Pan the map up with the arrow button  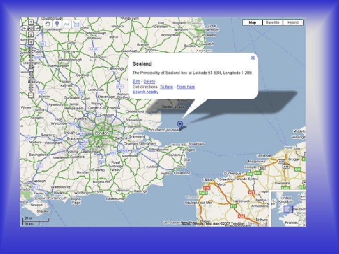tap(31, 22)
